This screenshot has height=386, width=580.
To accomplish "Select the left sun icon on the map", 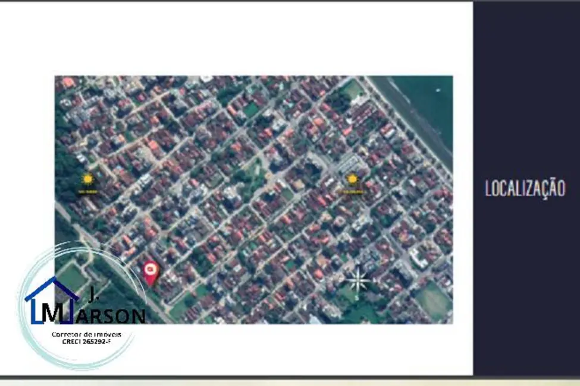I will (88, 179).
